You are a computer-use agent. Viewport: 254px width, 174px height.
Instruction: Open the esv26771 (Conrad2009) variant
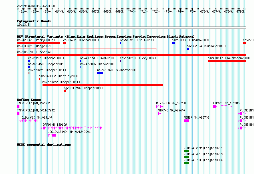[x=81, y=40]
